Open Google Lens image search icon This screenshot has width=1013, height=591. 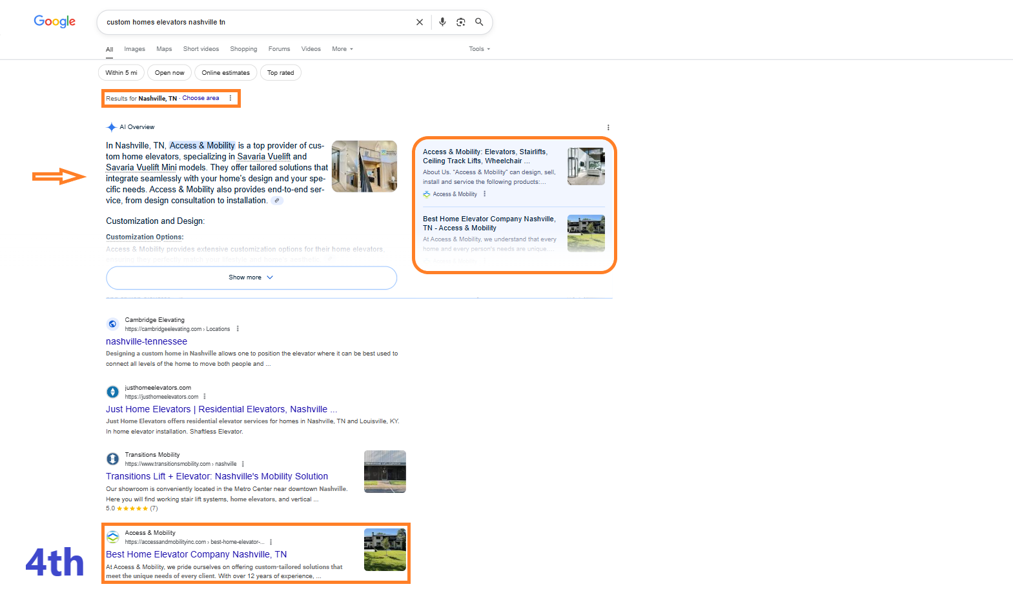[x=461, y=22]
